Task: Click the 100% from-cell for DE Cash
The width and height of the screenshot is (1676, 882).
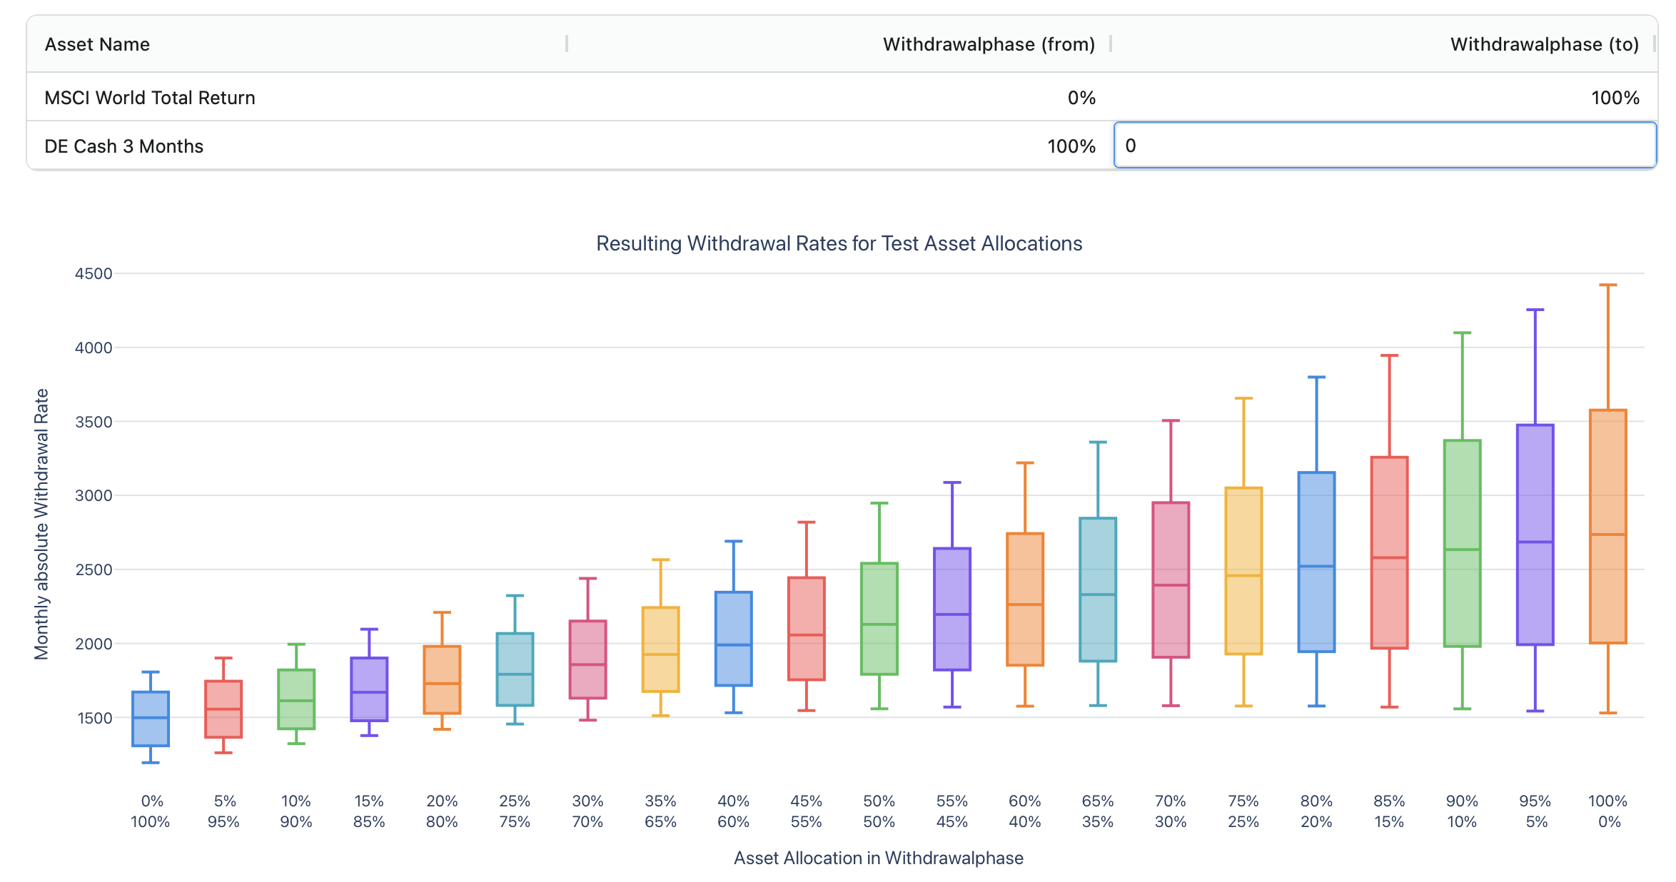Action: coord(1071,146)
